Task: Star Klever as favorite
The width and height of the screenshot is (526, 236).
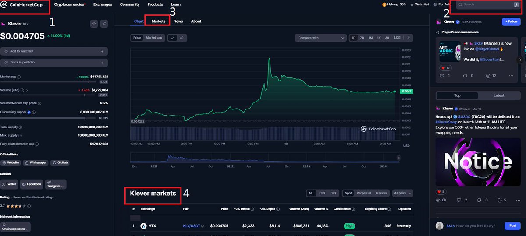Action: coord(94,24)
